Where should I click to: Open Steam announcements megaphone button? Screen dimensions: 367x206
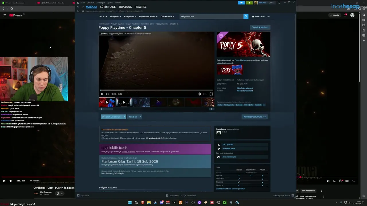coord(241,3)
